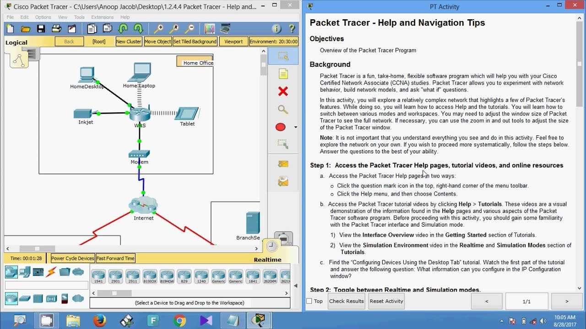Image resolution: width=586 pixels, height=329 pixels.
Task: Select WAN Emulation cloud subcategory icon
Action: [78, 298]
